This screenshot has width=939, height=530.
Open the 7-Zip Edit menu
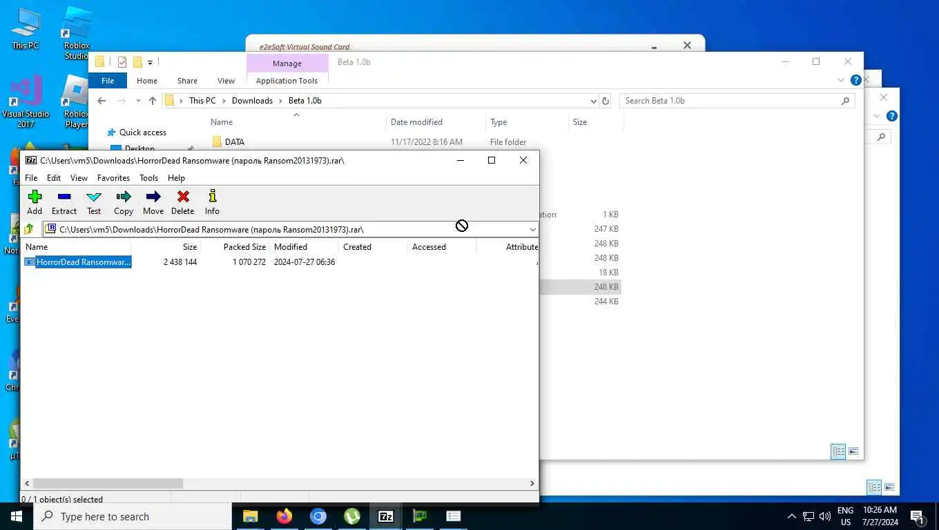click(54, 178)
